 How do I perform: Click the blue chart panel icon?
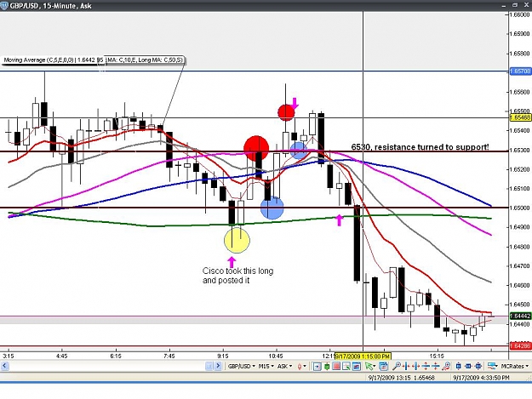pyautogui.click(x=357, y=366)
